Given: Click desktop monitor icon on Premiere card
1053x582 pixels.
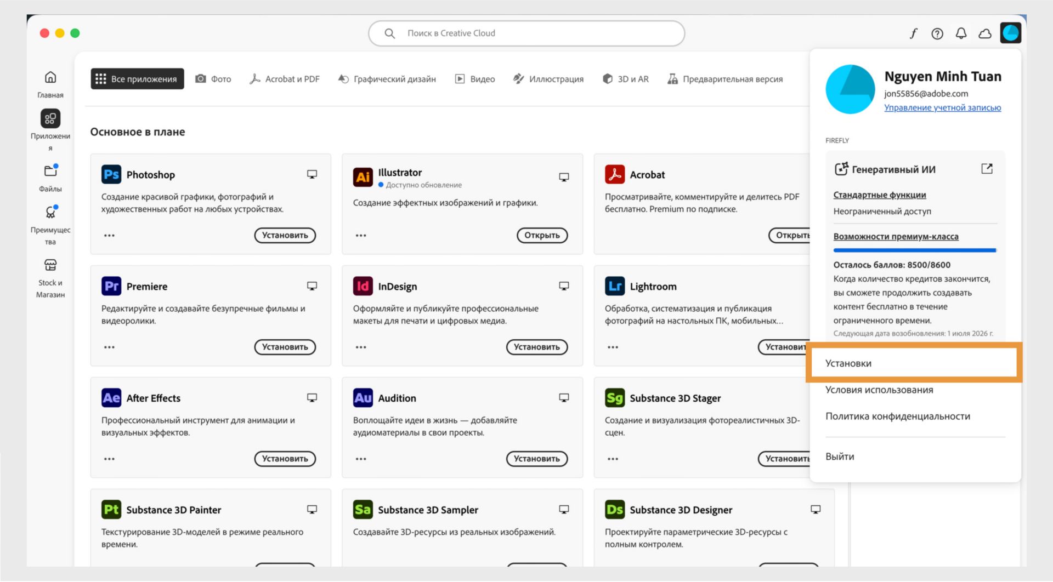Looking at the screenshot, I should (312, 286).
